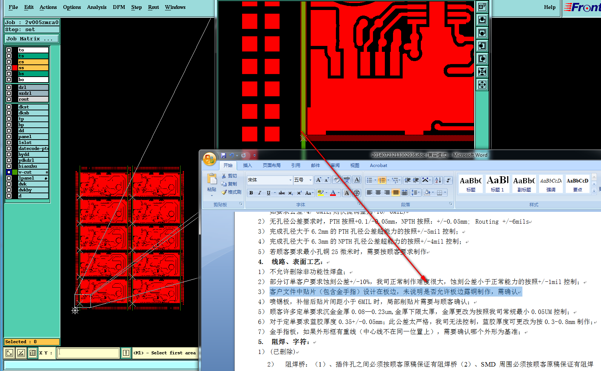The height and width of the screenshot is (371, 601).
Task: Switch to the 页面布局 tab in Word
Action: click(272, 166)
